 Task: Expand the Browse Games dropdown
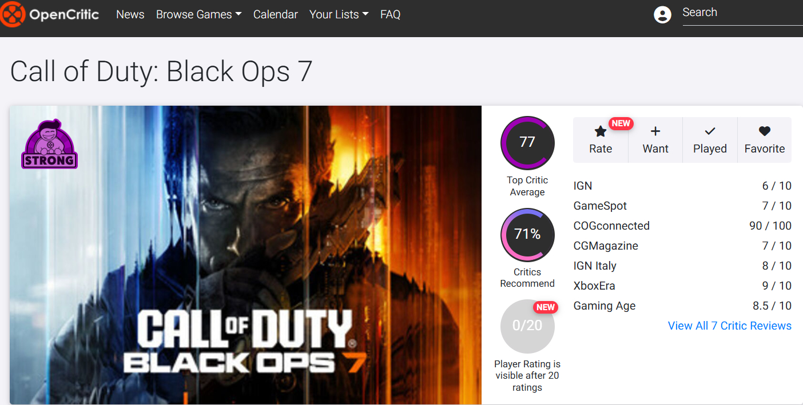(x=198, y=14)
